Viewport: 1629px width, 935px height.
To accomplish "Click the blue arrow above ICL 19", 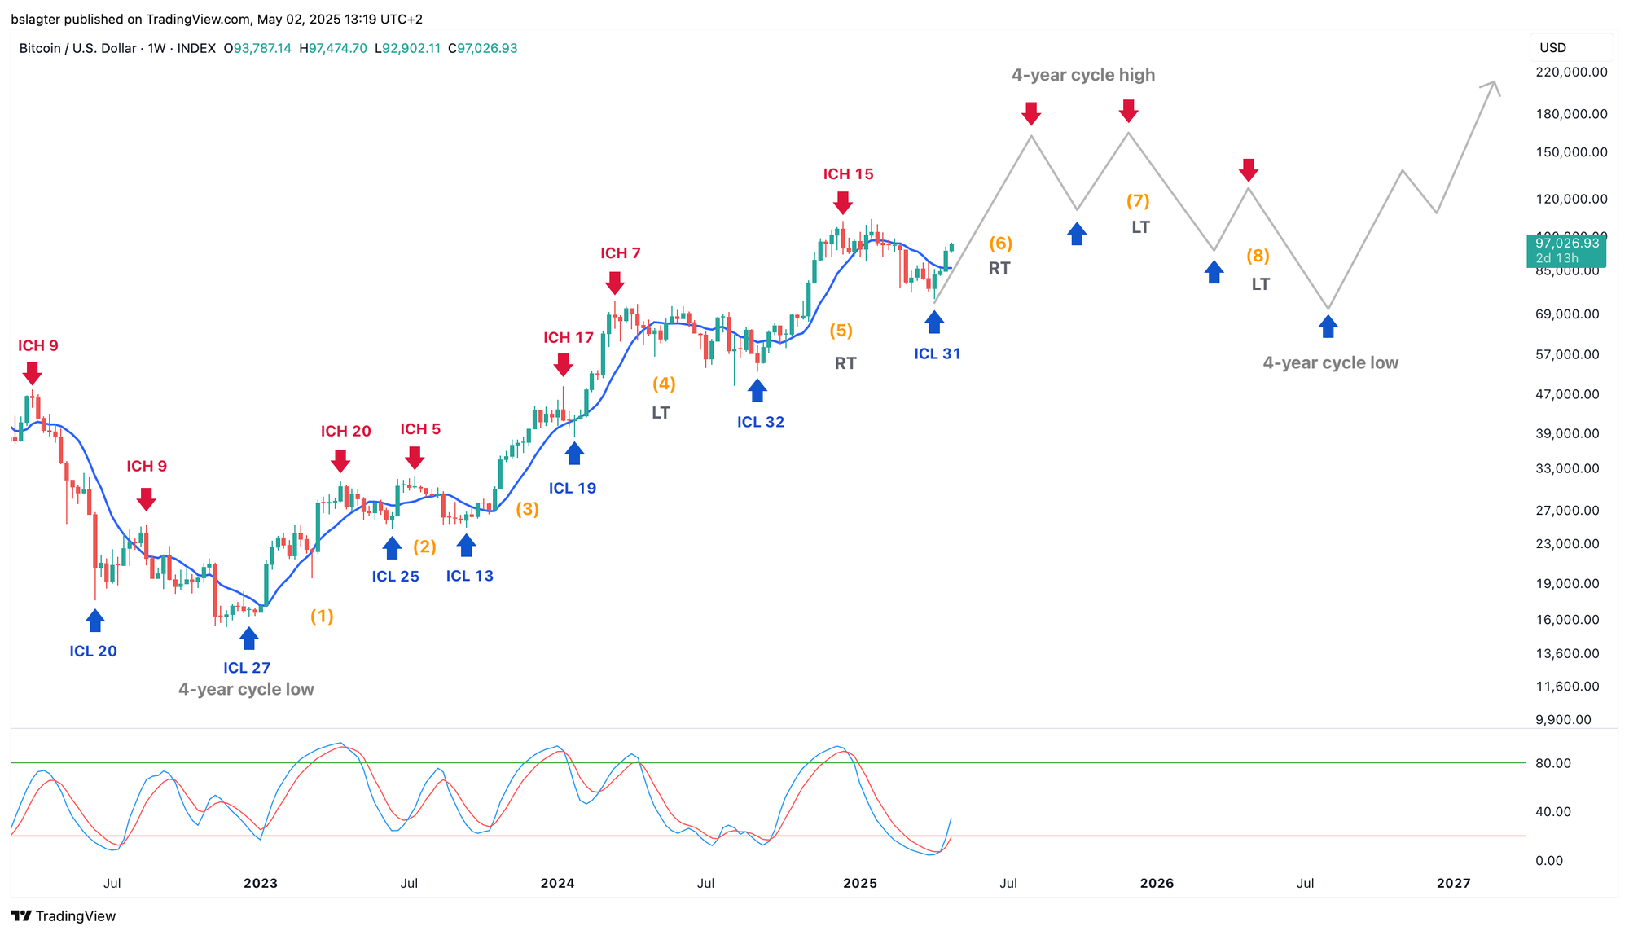I will click(575, 454).
